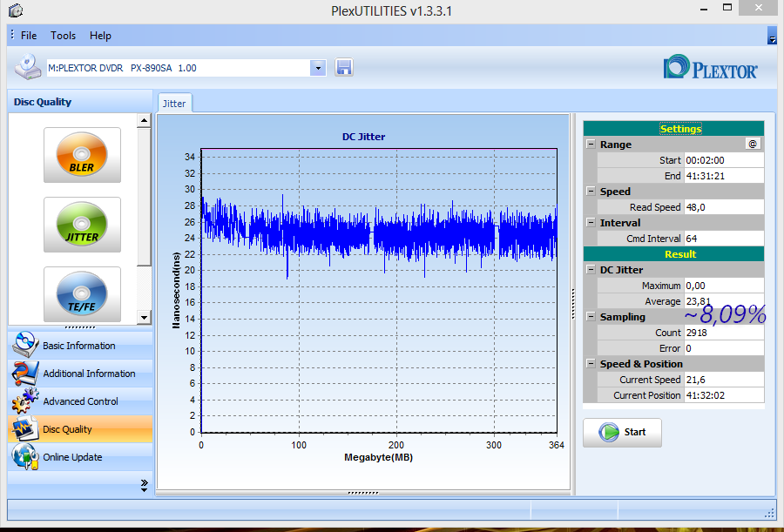The height and width of the screenshot is (532, 784).
Task: Select the JITTER test icon
Action: pos(82,225)
